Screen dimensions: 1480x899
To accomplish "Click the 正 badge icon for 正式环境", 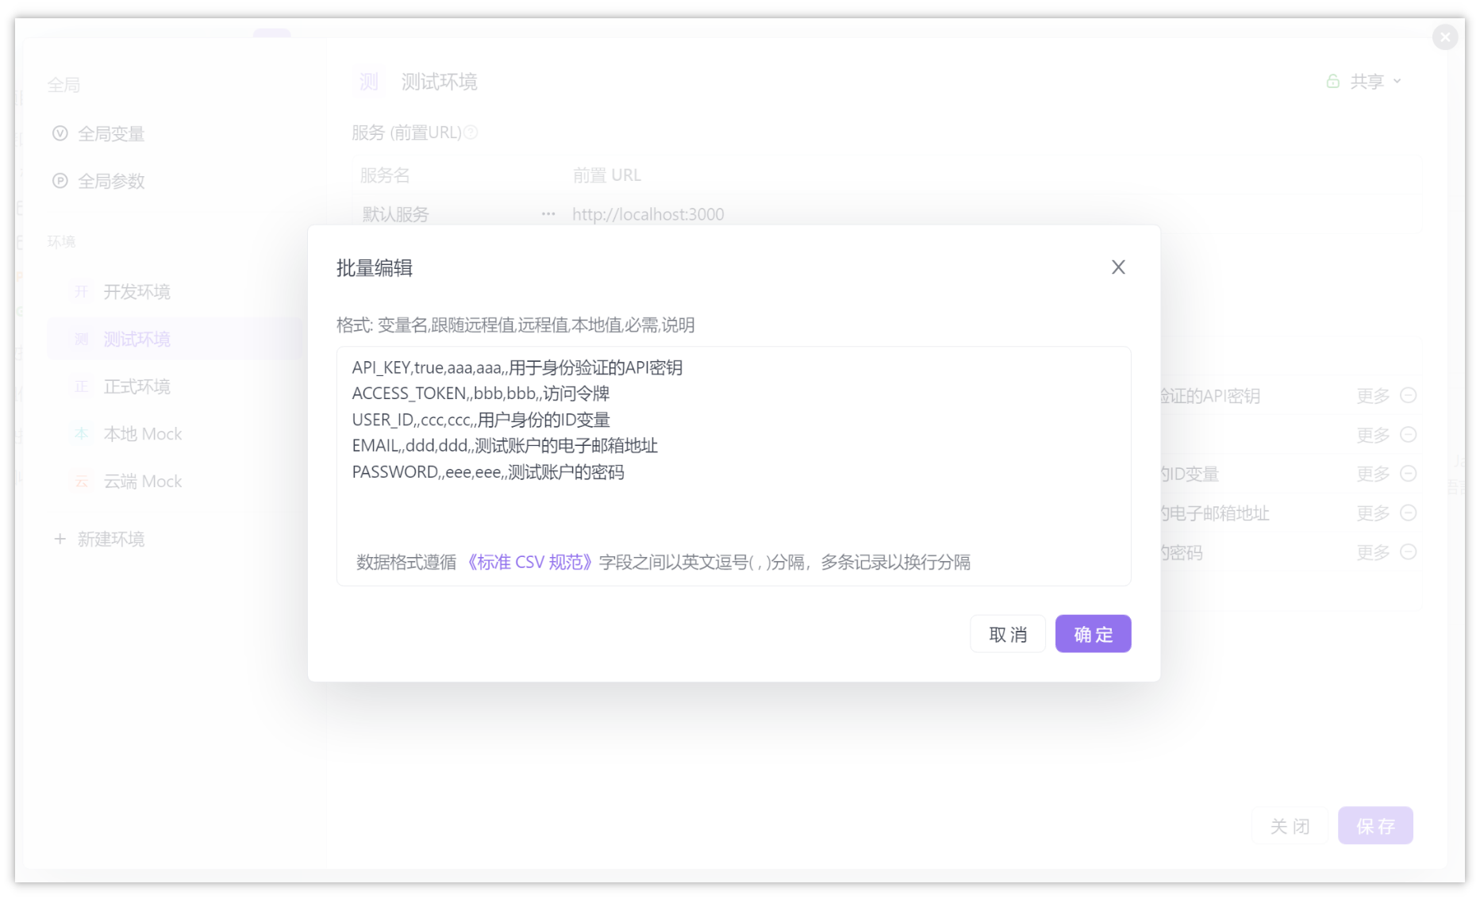I will point(81,386).
